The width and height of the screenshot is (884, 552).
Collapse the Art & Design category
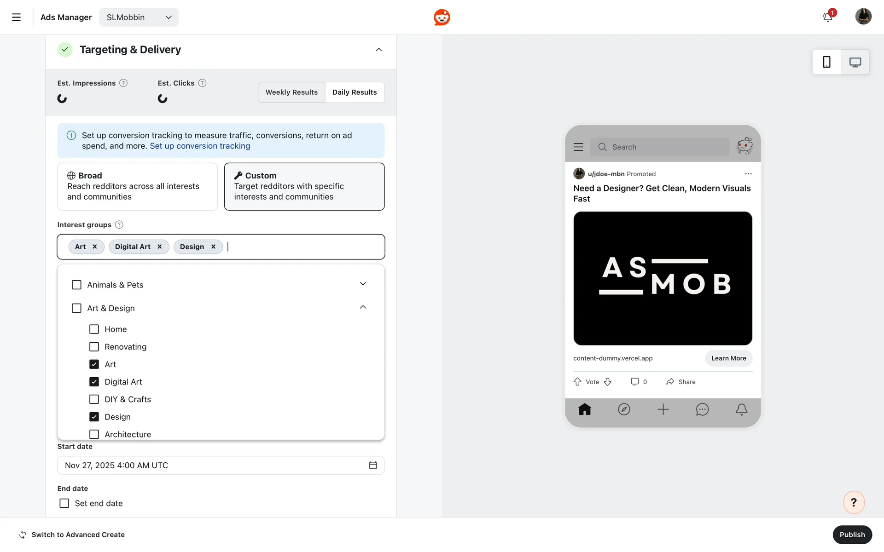click(363, 307)
